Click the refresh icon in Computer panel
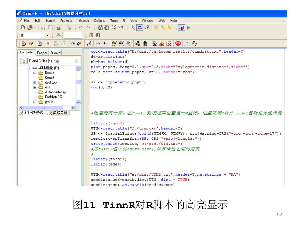This screenshot has width=300, height=225. 23,61
